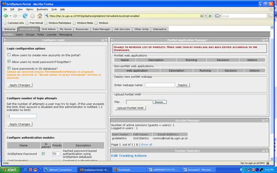The height and width of the screenshot is (173, 277).
Task: Switch to Document3 Microsoft Word in taskbar
Action: (x=199, y=170)
